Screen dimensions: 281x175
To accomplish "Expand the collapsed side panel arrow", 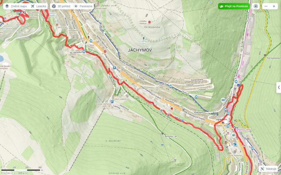I will coord(279,87).
